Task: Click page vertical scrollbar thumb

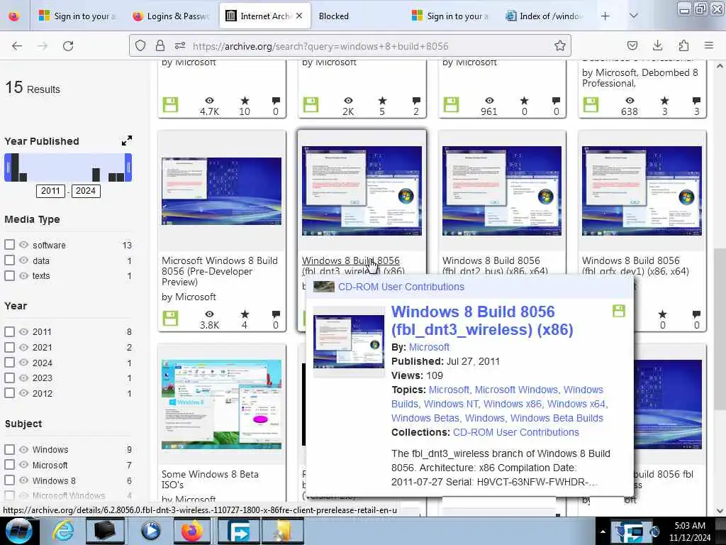Action: click(x=720, y=329)
